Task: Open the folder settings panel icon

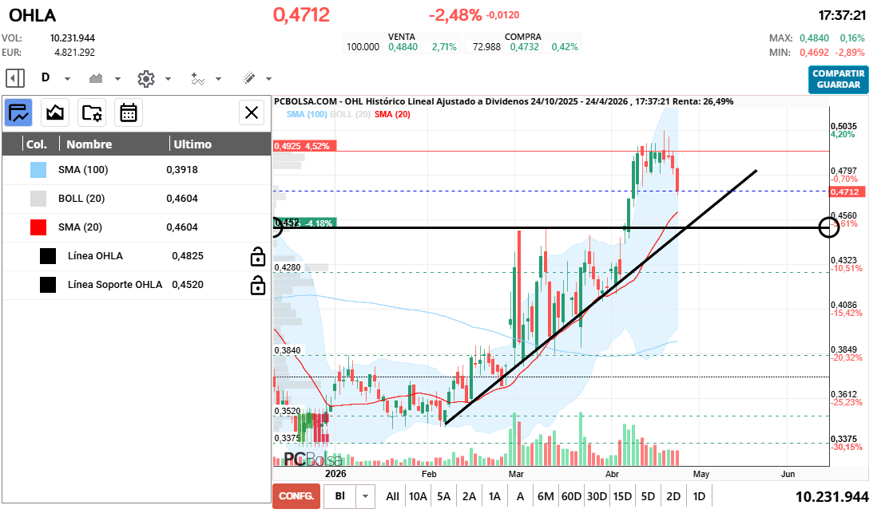Action: pos(92,112)
